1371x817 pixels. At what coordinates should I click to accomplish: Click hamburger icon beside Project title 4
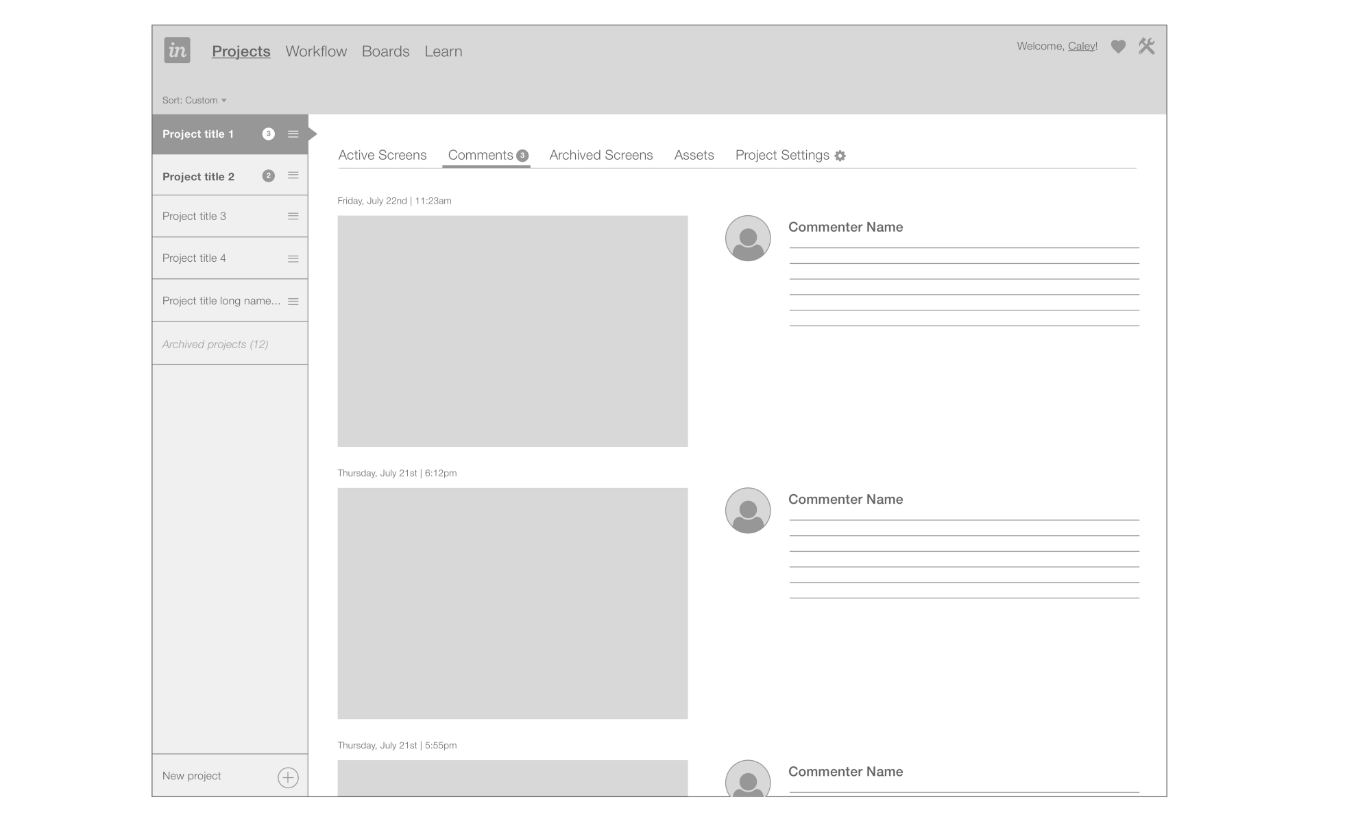tap(293, 259)
